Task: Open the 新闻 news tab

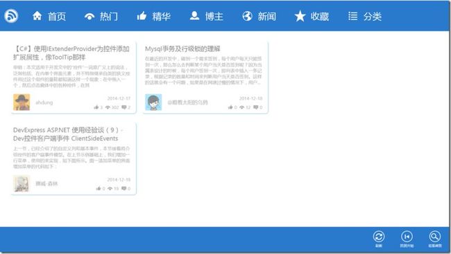Action: tap(259, 17)
